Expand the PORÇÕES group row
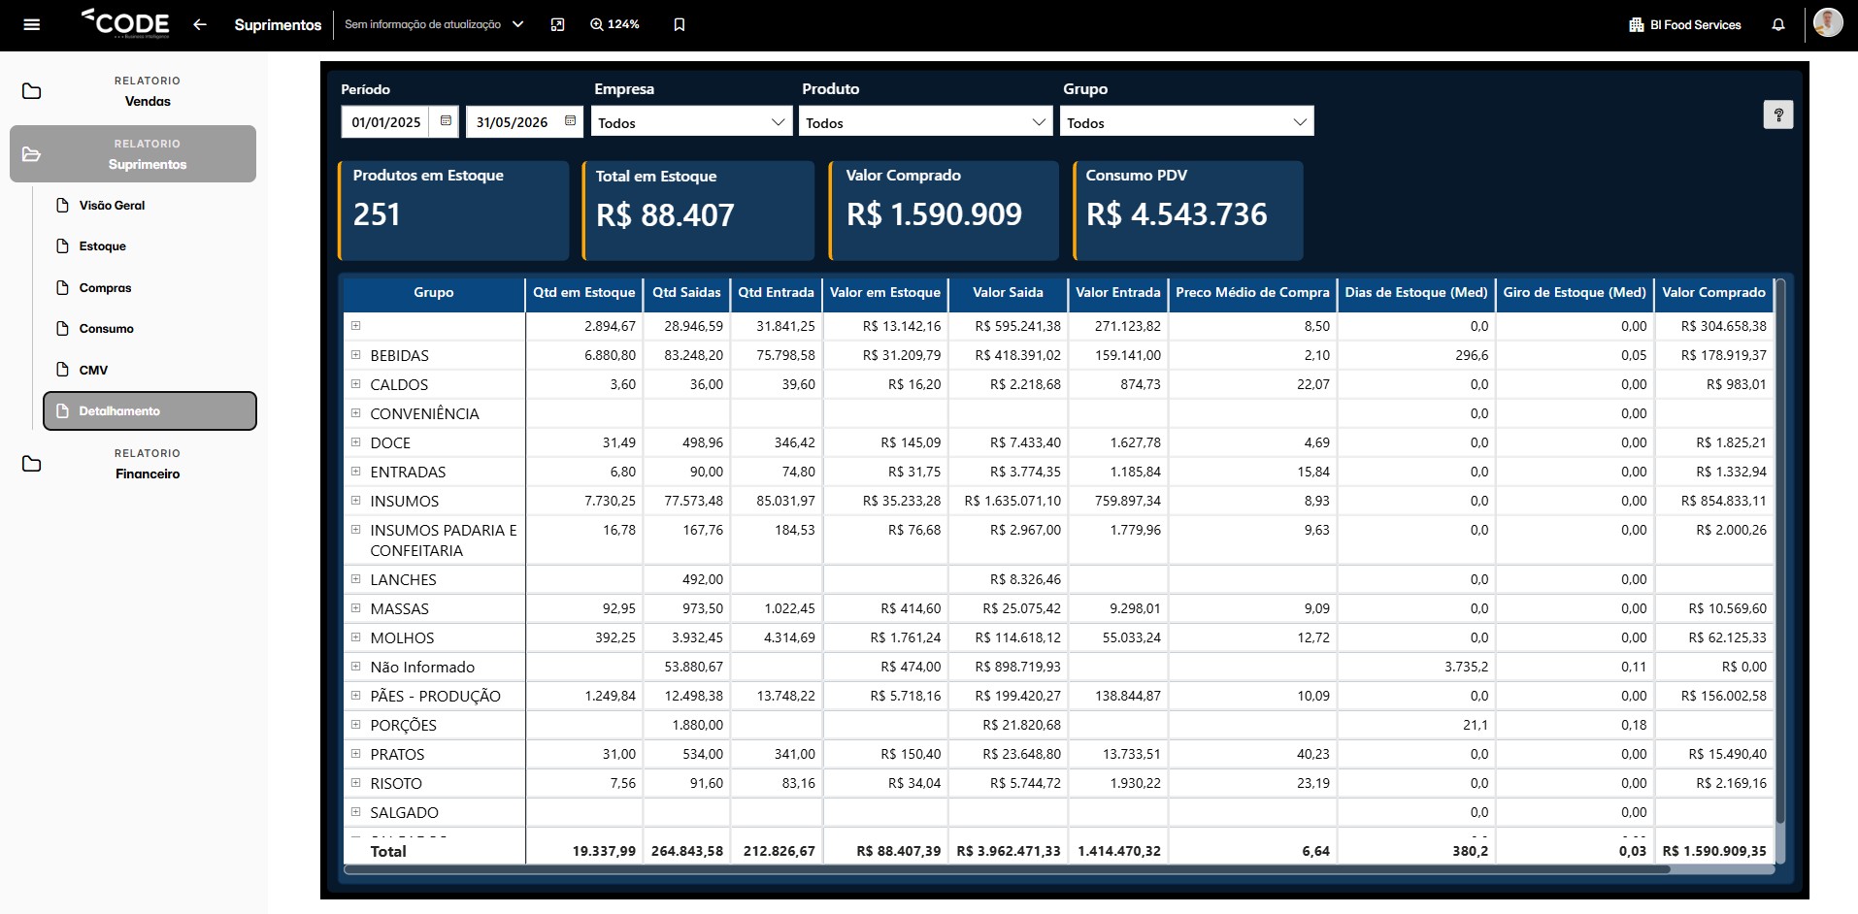 point(355,724)
